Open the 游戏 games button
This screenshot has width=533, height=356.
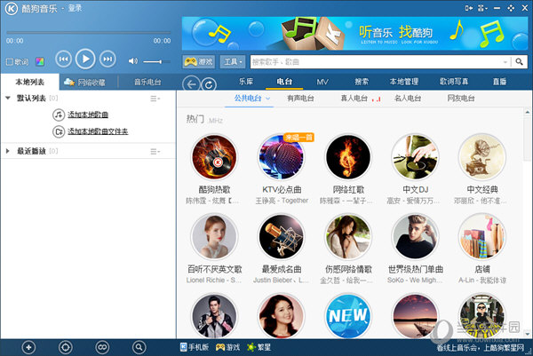pos(198,62)
